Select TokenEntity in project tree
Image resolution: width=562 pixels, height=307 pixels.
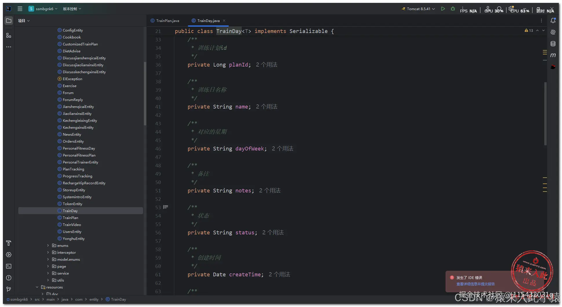click(x=72, y=204)
